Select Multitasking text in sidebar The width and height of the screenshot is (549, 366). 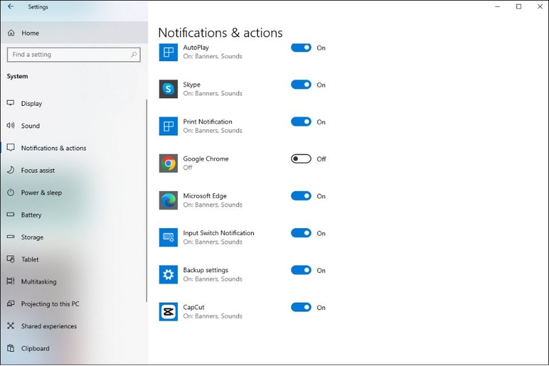coord(38,282)
